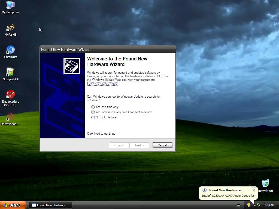Dismiss the Found New Hardware balloon
The height and width of the screenshot is (209, 279).
pyautogui.click(x=254, y=190)
